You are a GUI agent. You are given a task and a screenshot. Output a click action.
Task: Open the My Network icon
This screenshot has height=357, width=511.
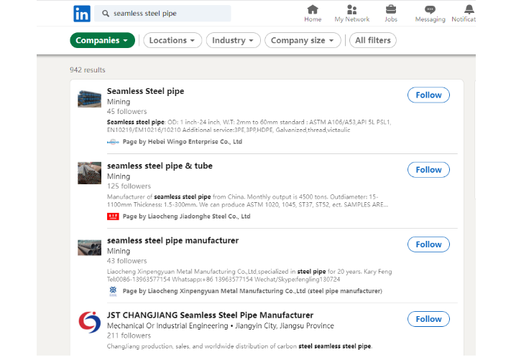pos(351,9)
